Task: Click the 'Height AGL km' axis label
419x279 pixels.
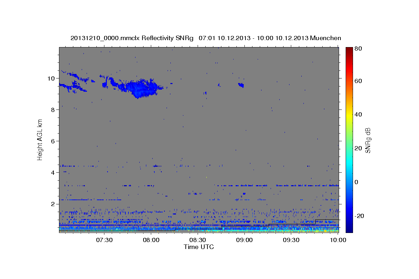Action: [x=40, y=139]
